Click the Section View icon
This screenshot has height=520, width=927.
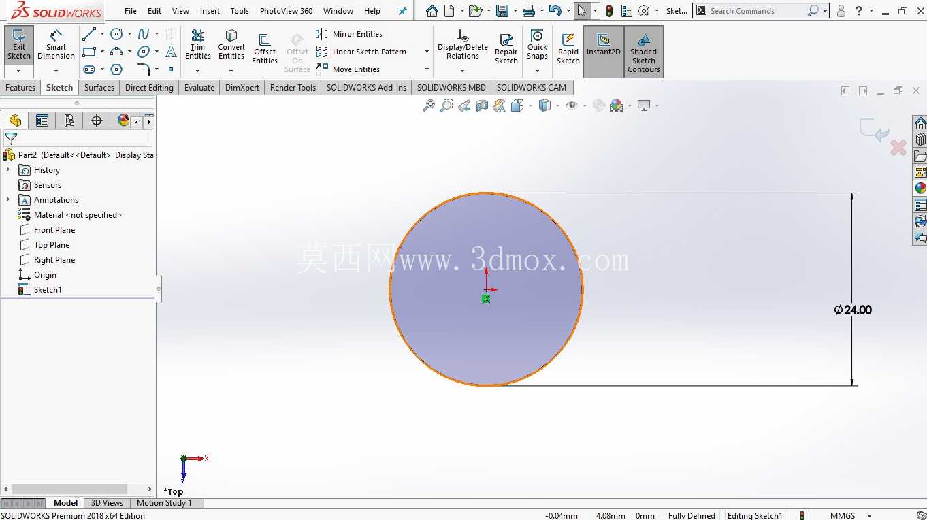coord(482,105)
